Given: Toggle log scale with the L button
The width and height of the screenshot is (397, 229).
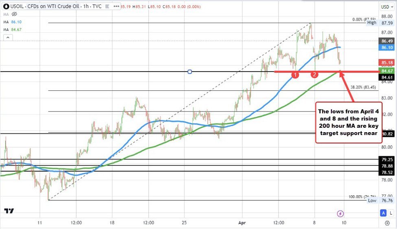Looking at the screenshot, I should pyautogui.click(x=391, y=213).
